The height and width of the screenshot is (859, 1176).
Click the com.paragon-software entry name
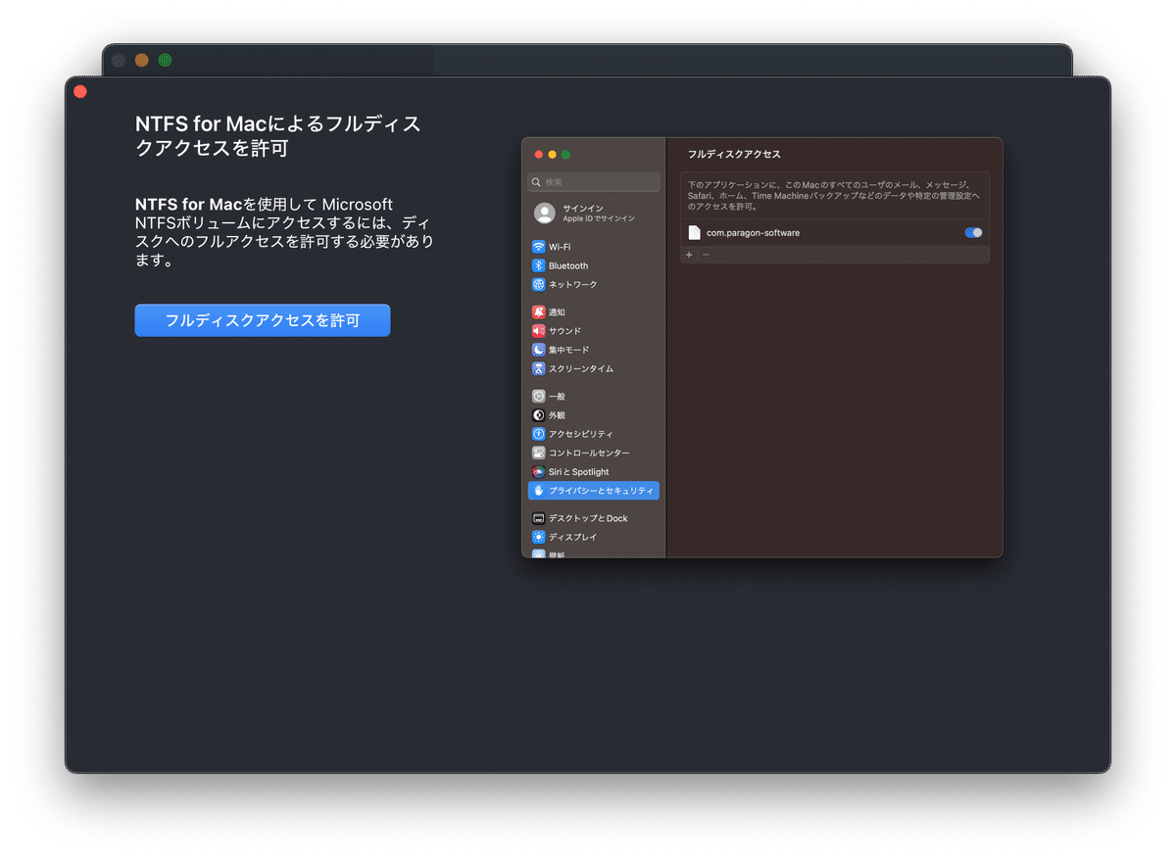tap(753, 233)
